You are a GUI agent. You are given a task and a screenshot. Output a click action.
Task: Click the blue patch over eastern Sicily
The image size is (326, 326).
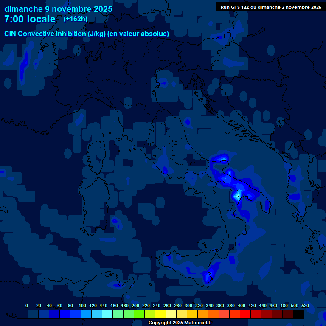pos(209,276)
